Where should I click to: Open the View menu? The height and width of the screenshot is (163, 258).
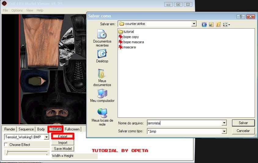(x=30, y=10)
